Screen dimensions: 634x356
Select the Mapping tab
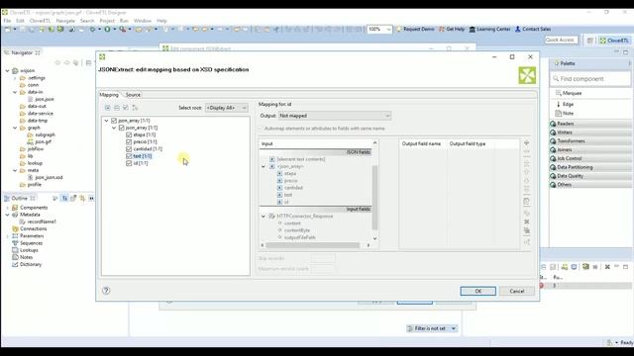[x=109, y=95]
